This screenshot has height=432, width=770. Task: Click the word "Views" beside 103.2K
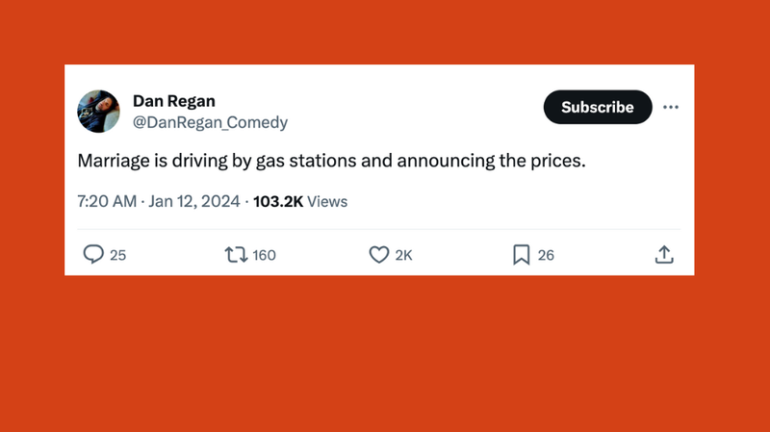pyautogui.click(x=328, y=201)
